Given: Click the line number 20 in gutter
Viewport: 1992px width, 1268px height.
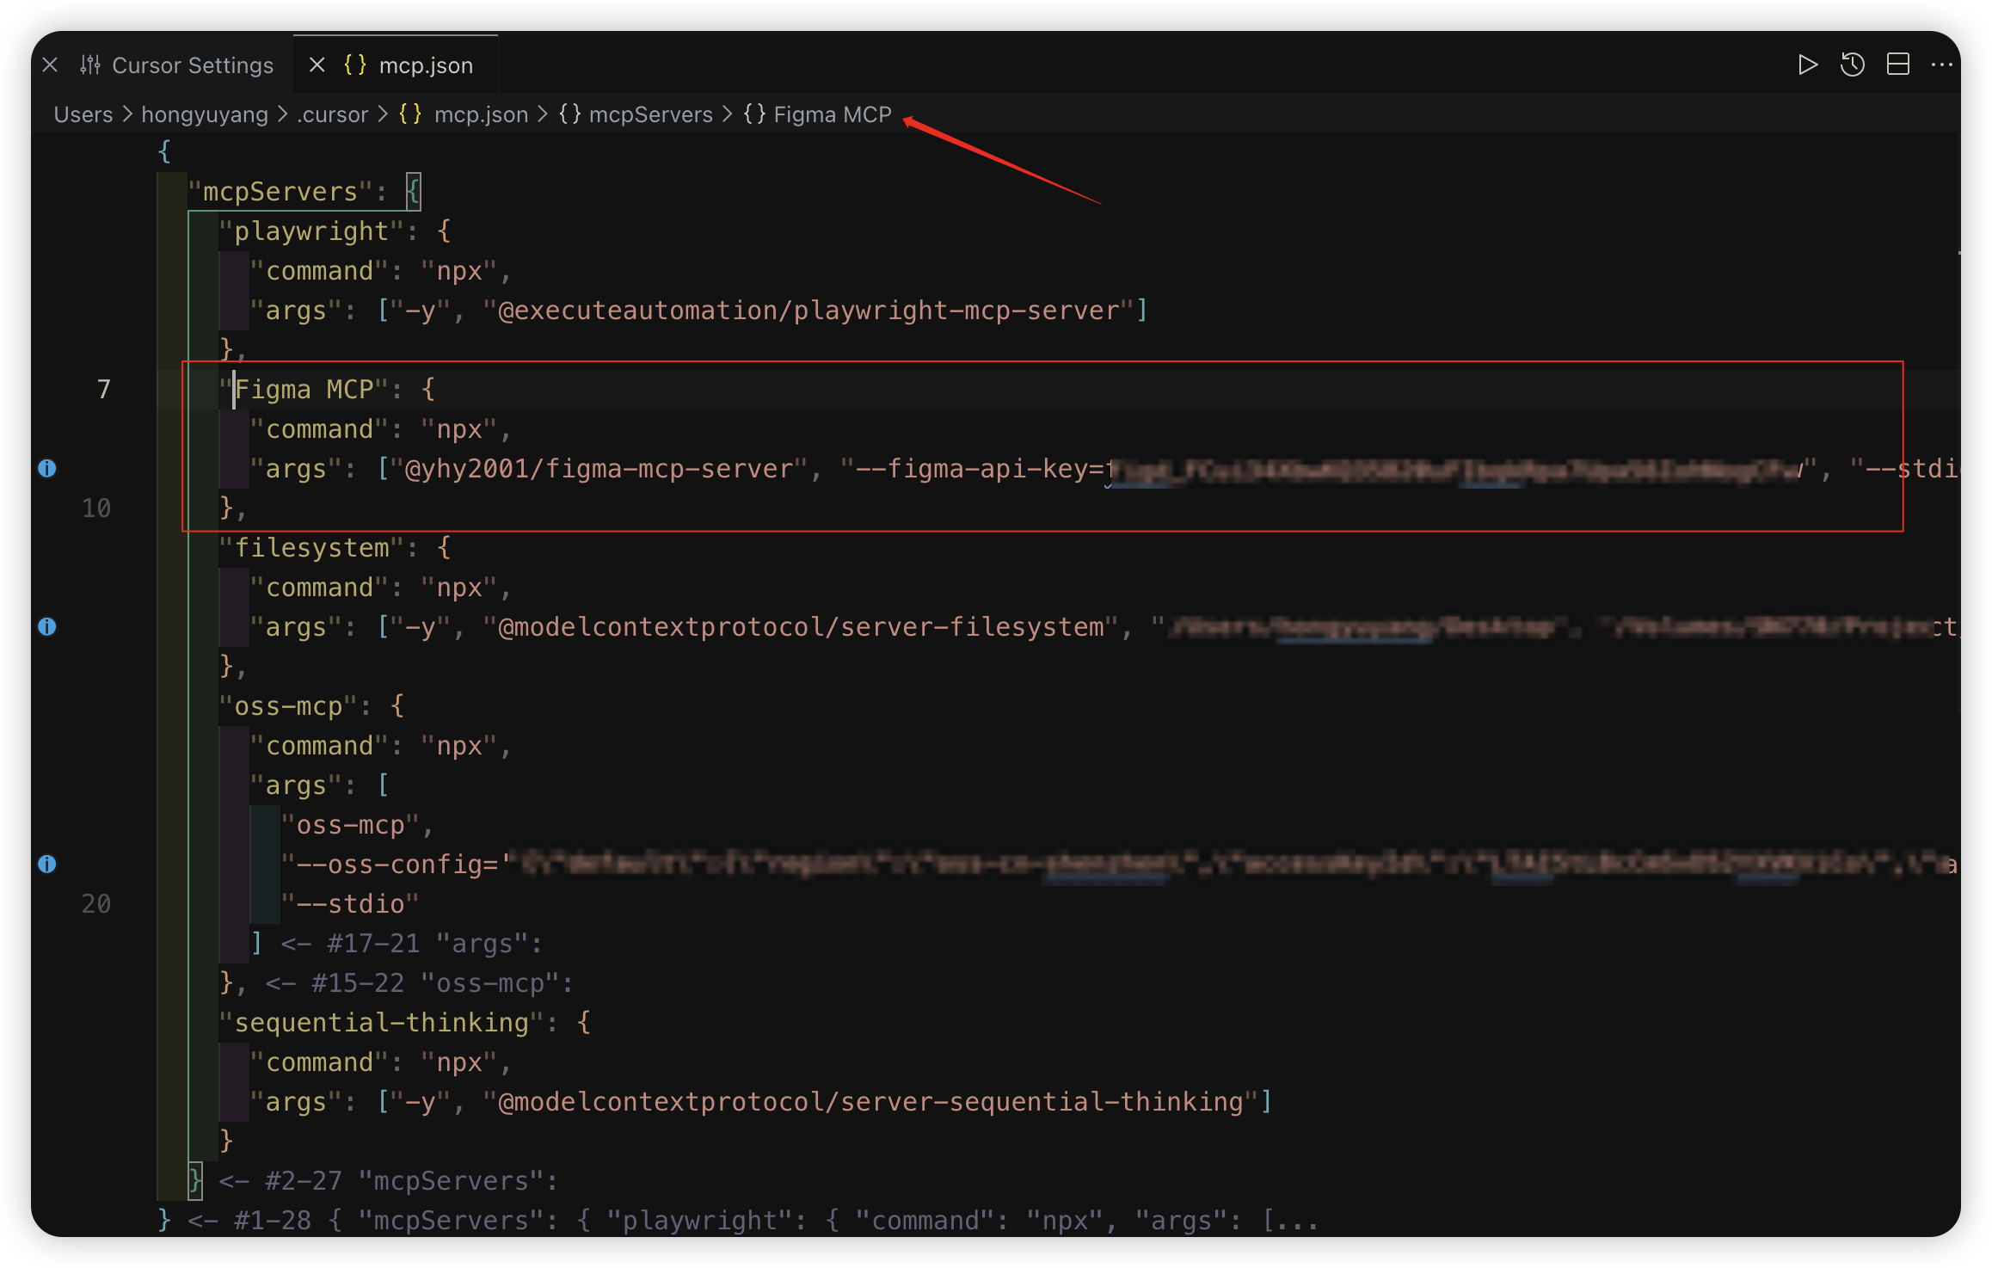Looking at the screenshot, I should [96, 903].
